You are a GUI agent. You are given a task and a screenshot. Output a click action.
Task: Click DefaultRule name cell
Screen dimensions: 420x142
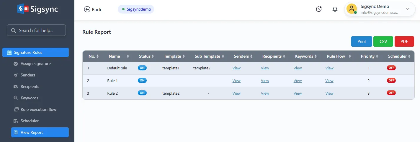117,68
